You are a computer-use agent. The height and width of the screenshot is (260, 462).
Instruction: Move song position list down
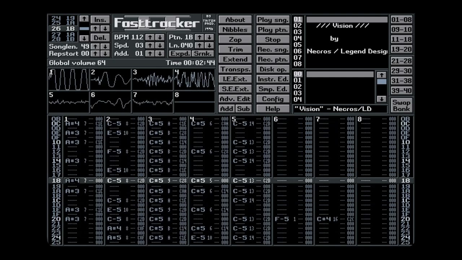84,38
